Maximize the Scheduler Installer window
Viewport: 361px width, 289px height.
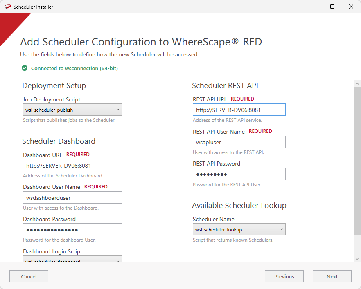coord(332,7)
